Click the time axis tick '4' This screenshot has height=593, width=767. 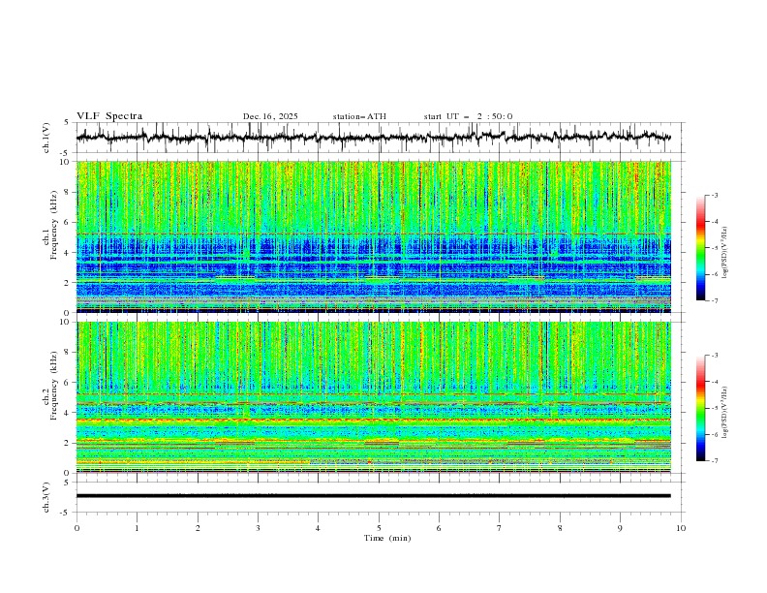click(318, 528)
